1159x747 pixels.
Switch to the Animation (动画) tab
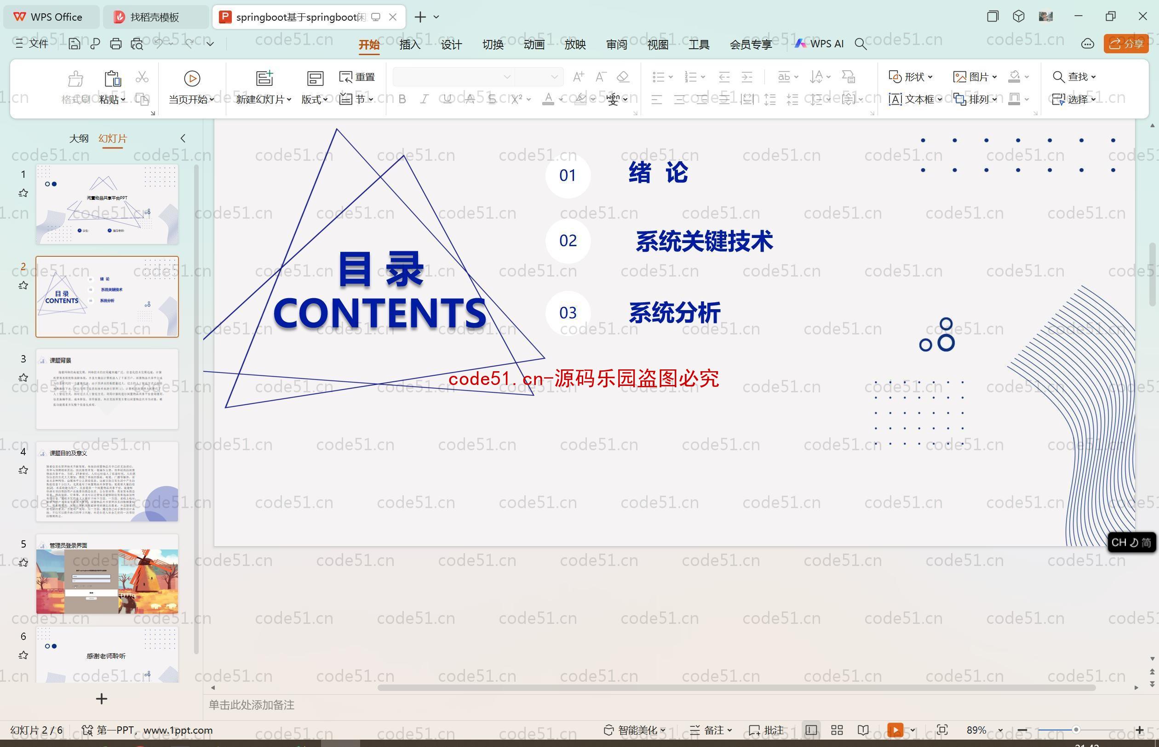tap(534, 45)
